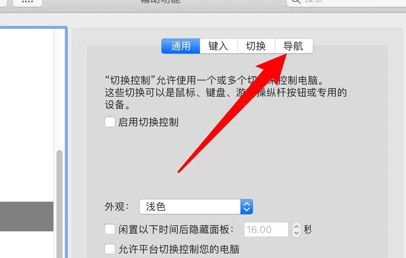Click the sidebar scrollbar thumb
The image size is (406, 258).
(60, 204)
